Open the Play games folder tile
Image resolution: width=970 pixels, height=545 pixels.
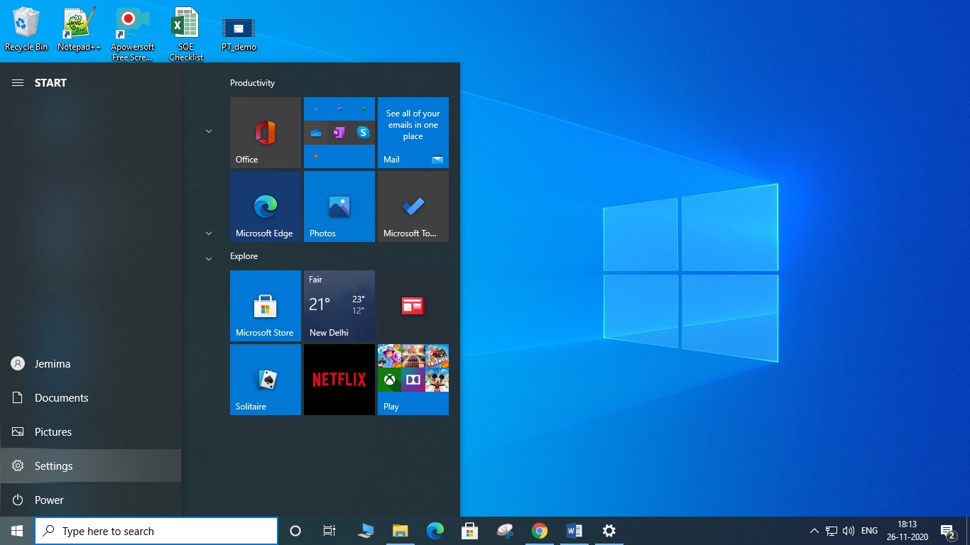coord(413,380)
